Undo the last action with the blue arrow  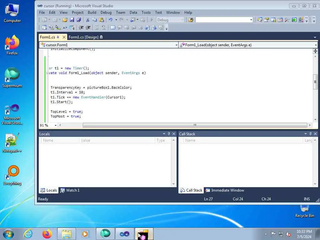tap(111, 20)
